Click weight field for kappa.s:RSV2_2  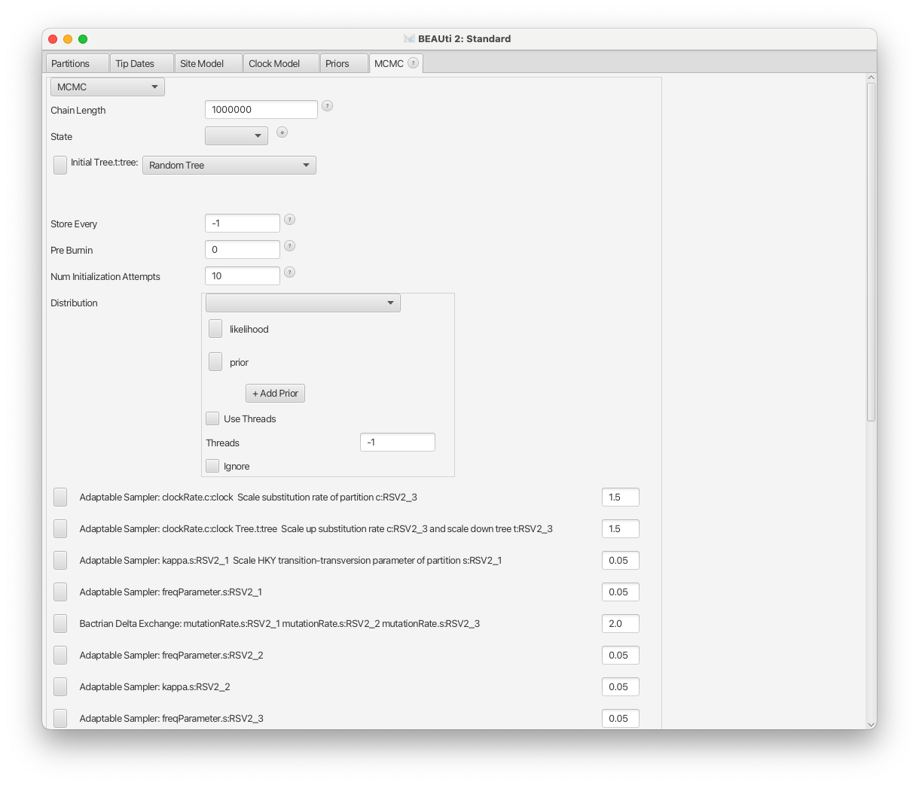click(x=621, y=686)
